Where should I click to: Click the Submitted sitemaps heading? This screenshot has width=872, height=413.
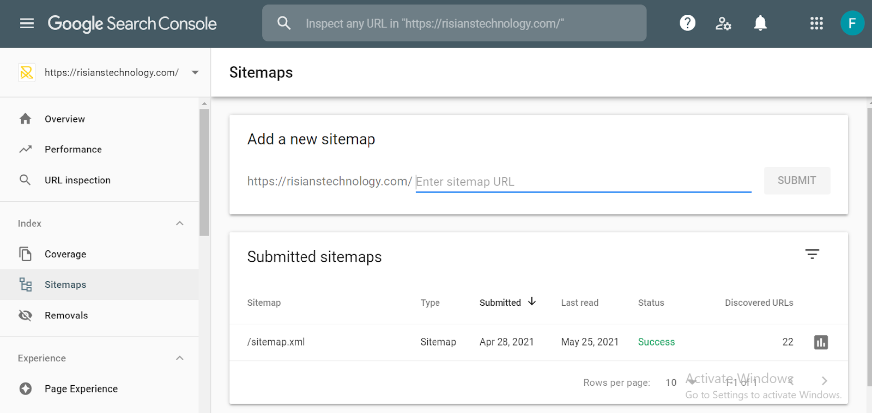click(314, 257)
